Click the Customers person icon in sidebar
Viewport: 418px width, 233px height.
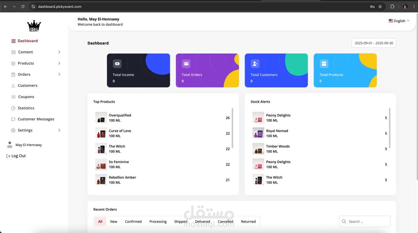click(13, 86)
